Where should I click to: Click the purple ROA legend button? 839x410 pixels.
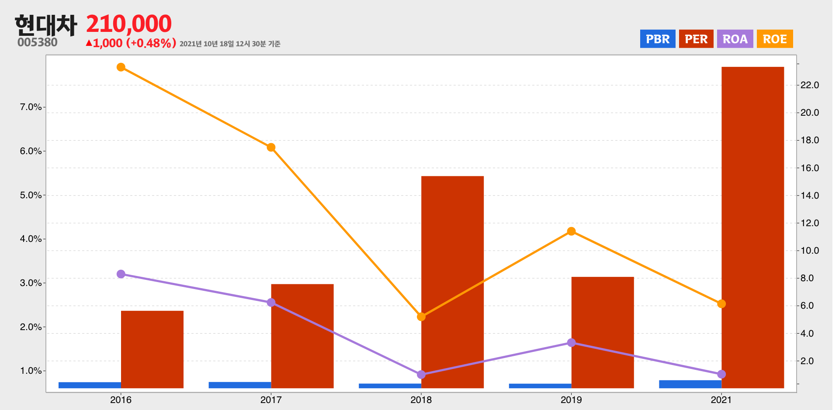point(735,39)
